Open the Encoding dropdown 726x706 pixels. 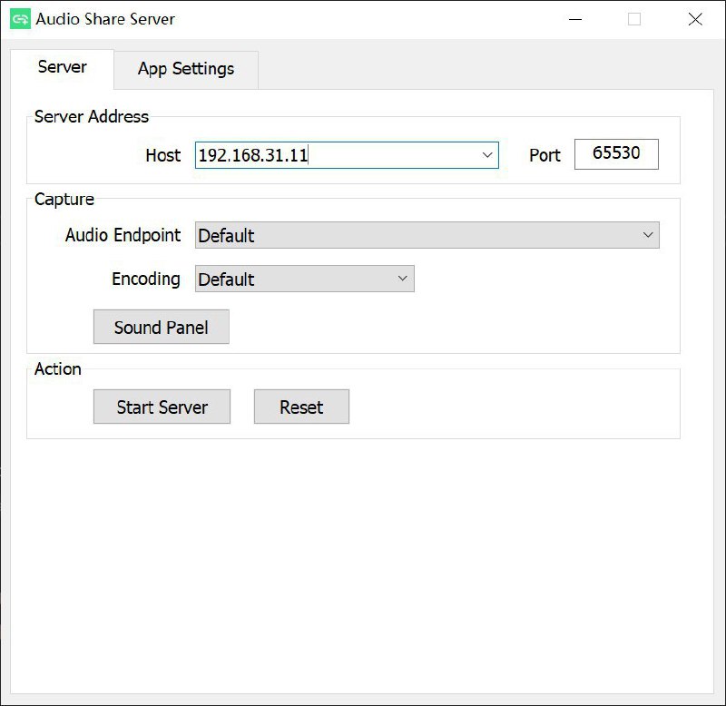tap(304, 279)
